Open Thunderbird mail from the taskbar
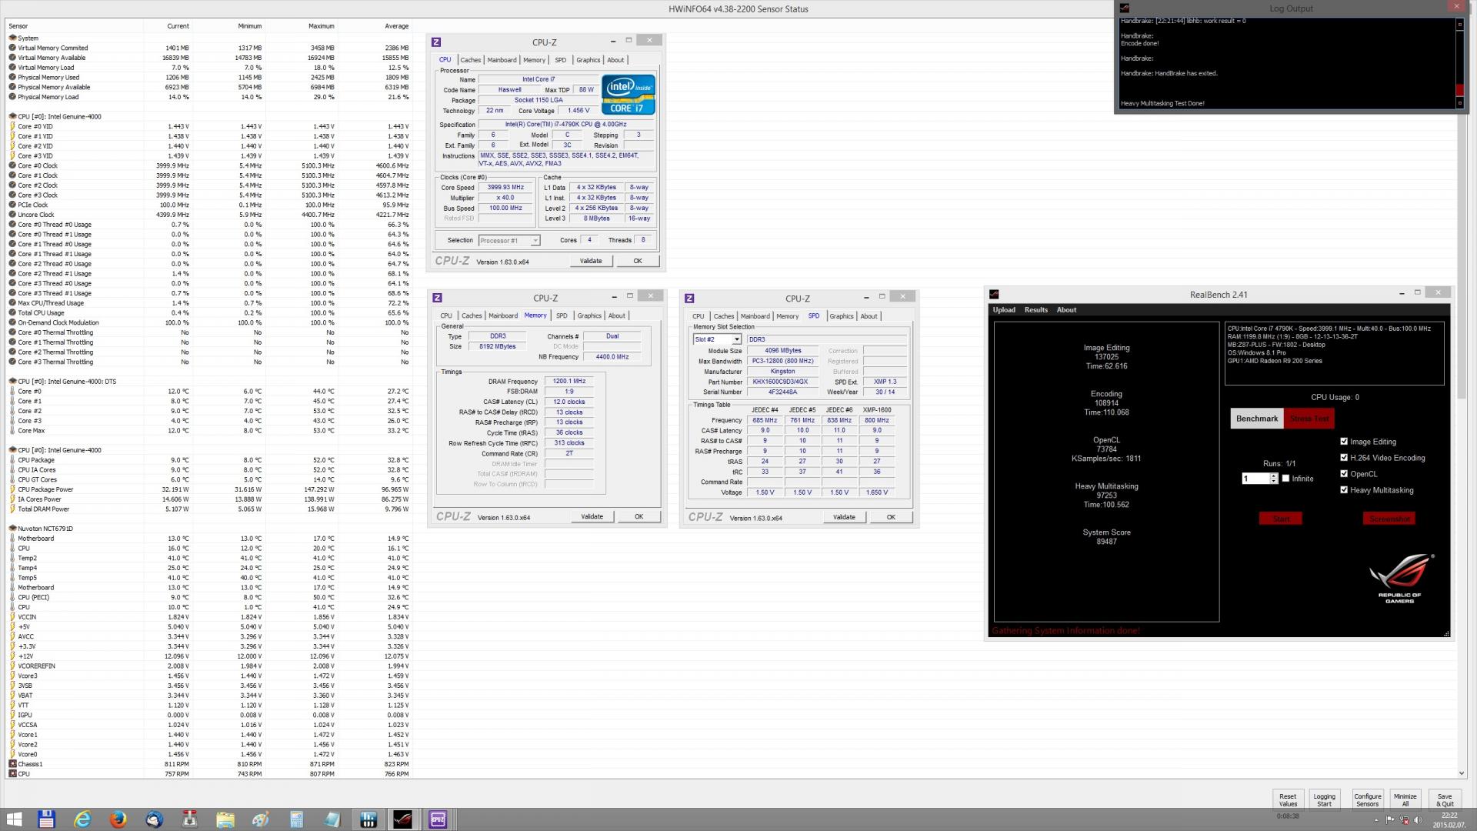 tap(154, 819)
